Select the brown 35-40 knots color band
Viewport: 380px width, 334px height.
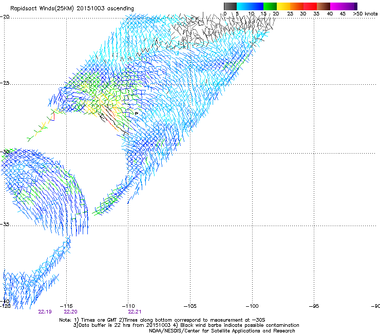point(324,6)
